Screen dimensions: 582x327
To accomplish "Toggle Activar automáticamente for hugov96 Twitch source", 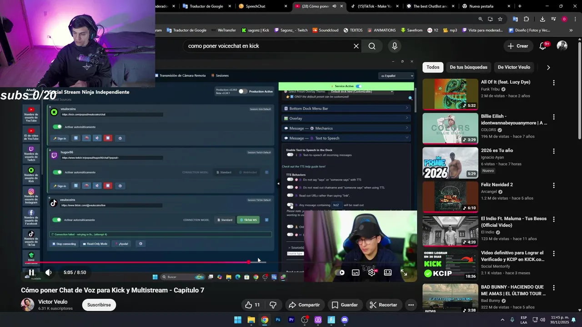I will point(57,172).
